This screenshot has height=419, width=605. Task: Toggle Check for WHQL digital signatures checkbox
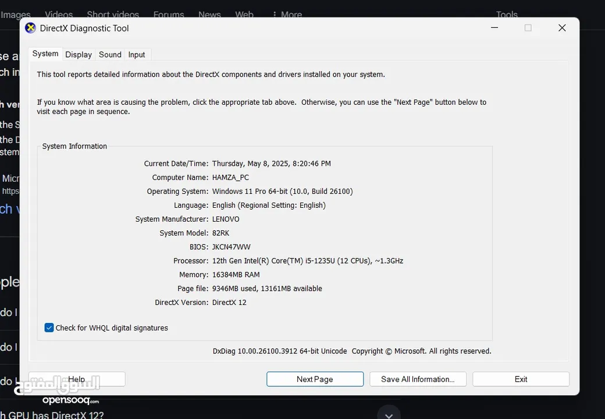click(x=49, y=328)
